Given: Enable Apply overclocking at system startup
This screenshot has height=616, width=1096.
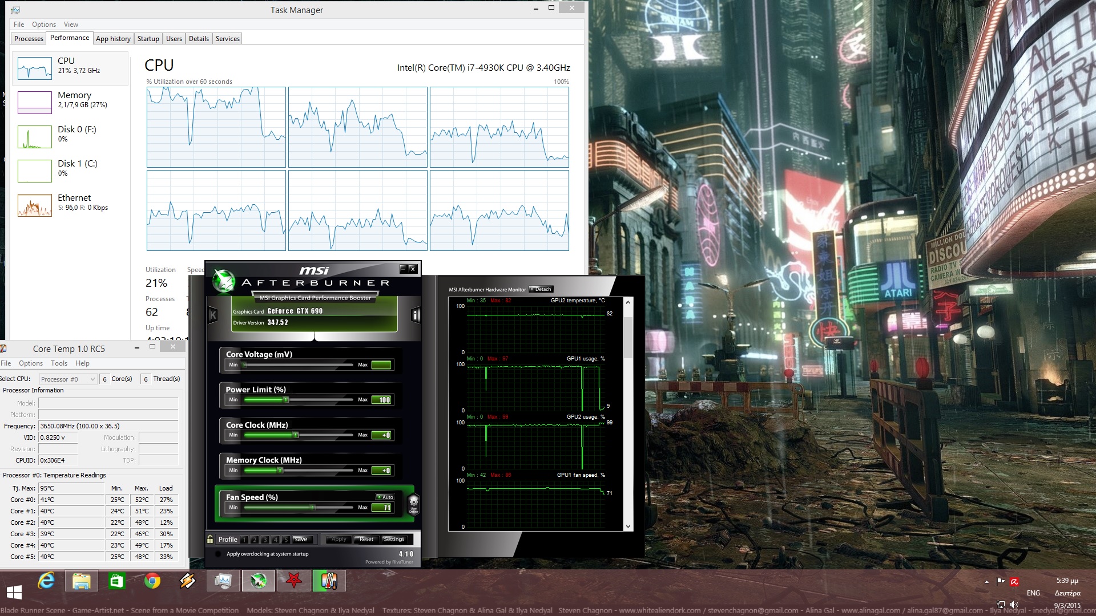Looking at the screenshot, I should 218,554.
